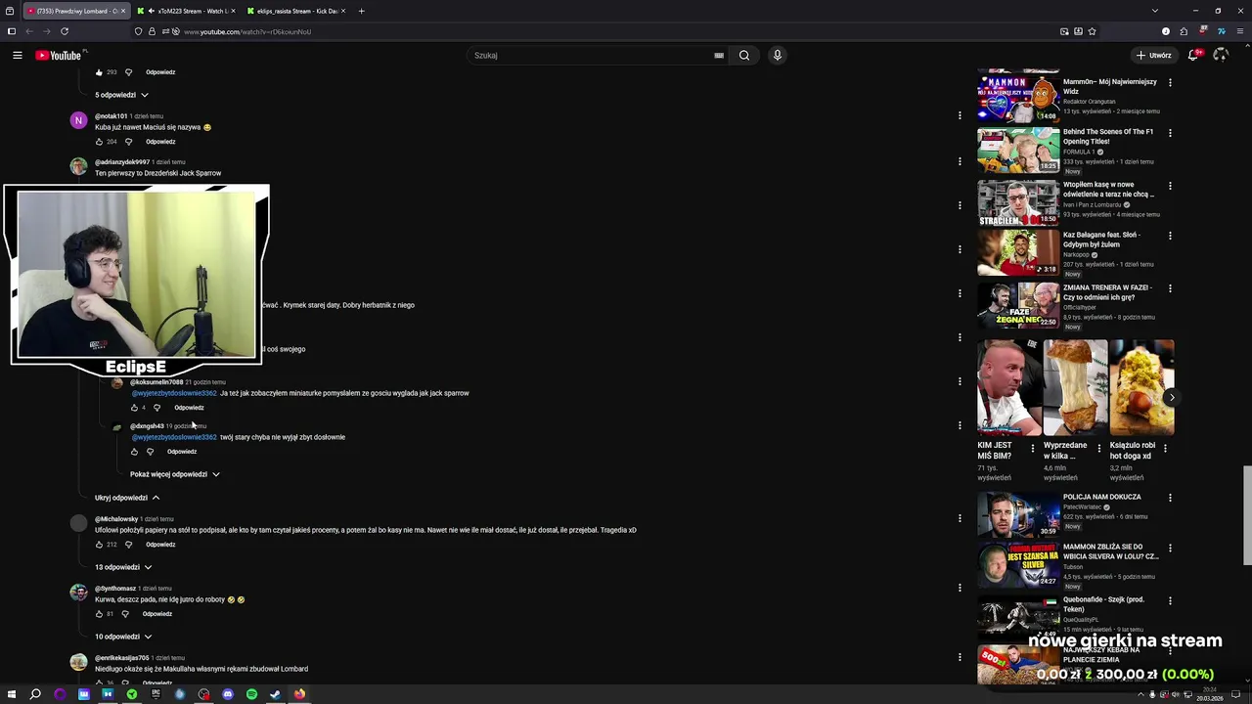Viewport: 1252px width, 704px height.
Task: Expand 13 odpowiedzi under Michalowsky comment
Action: tap(123, 567)
